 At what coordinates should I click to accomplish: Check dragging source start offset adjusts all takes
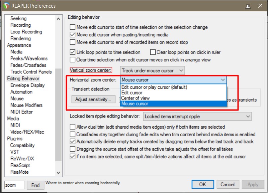[73, 149]
